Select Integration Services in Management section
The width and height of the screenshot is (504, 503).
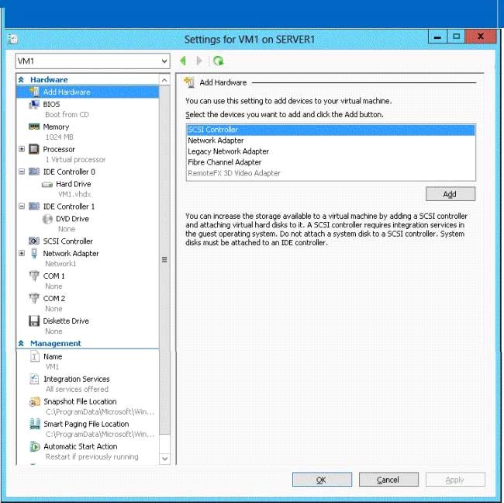coord(76,379)
